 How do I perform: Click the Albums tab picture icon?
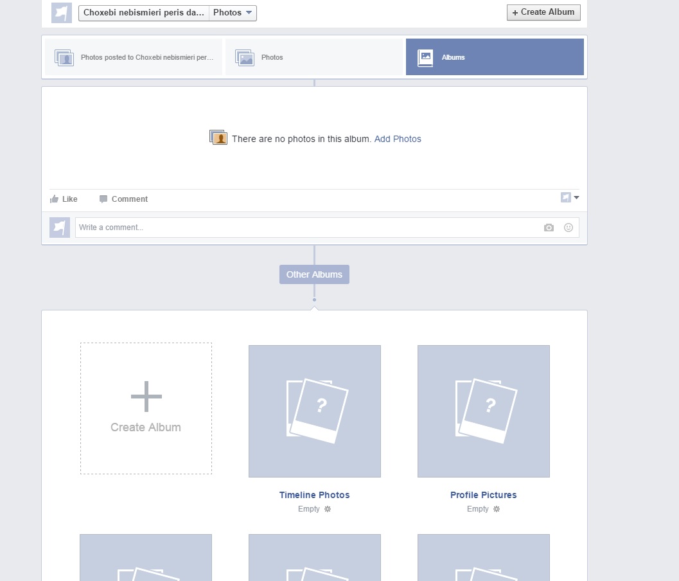point(425,58)
